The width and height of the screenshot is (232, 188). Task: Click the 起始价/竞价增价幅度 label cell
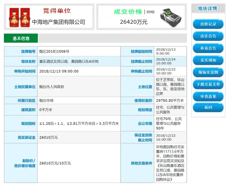point(21,163)
